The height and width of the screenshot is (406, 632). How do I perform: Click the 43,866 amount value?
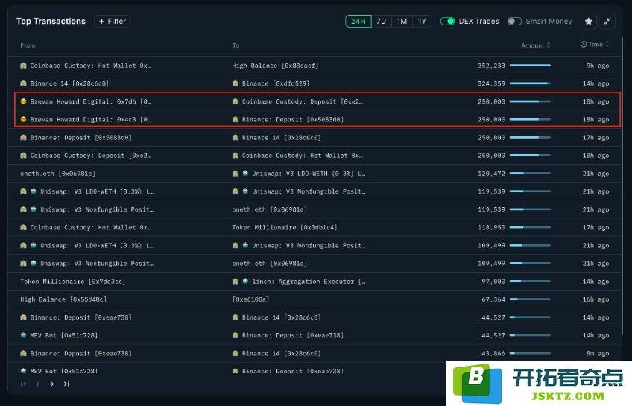coord(493,353)
